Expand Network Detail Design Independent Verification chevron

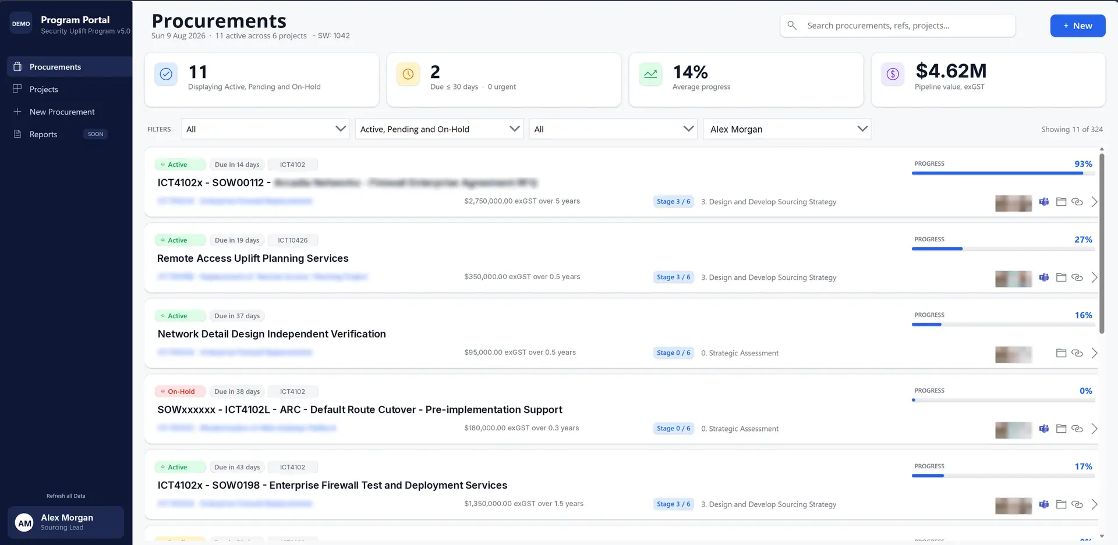pos(1094,353)
